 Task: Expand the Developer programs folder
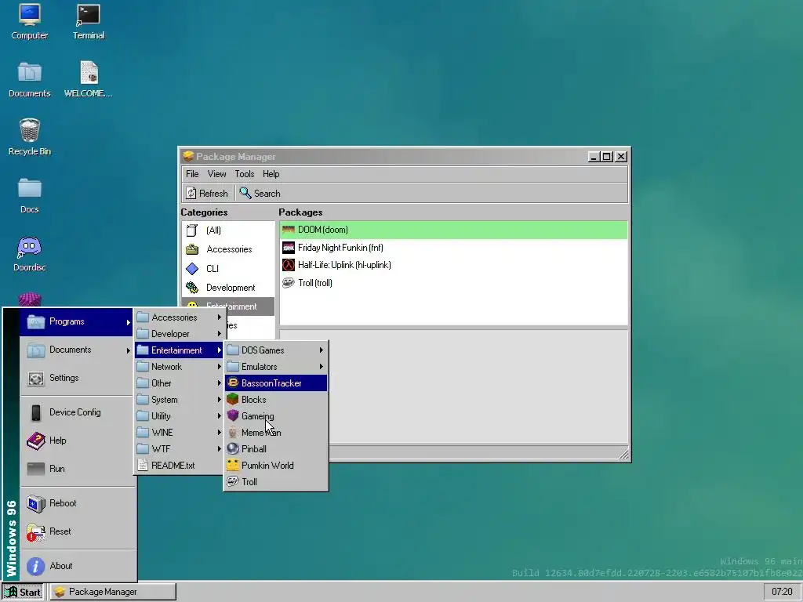180,334
